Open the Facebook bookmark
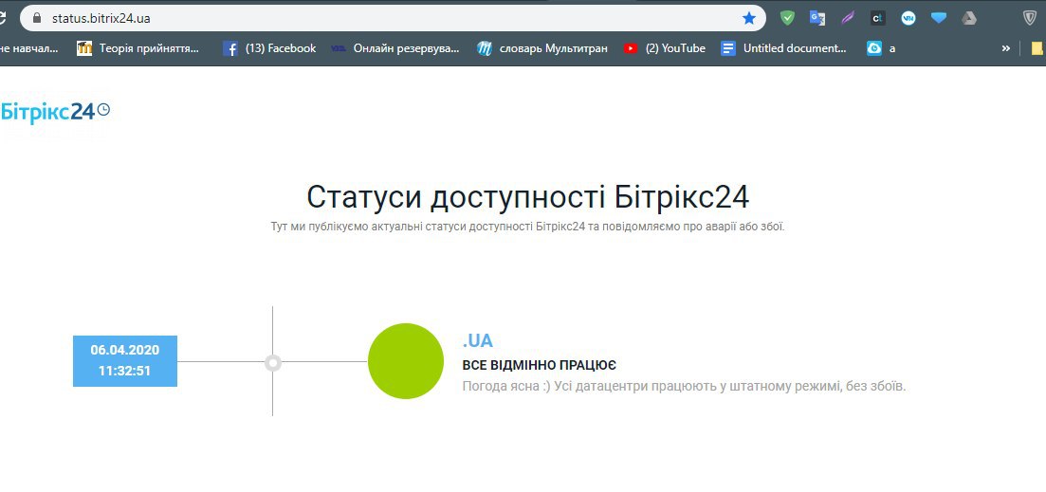This screenshot has height=492, width=1046. tap(269, 48)
